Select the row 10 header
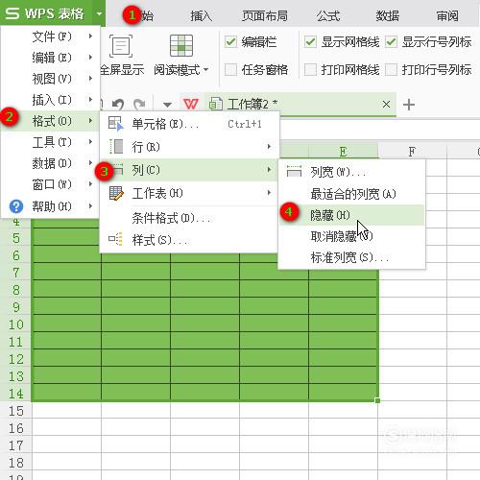 click(x=15, y=324)
